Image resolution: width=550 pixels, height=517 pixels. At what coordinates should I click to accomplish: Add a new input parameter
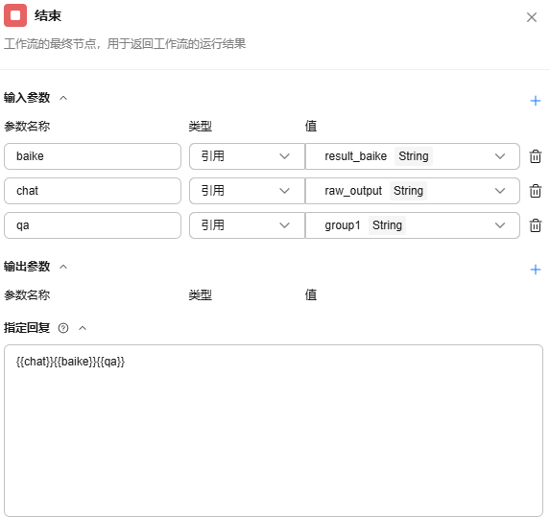[536, 101]
